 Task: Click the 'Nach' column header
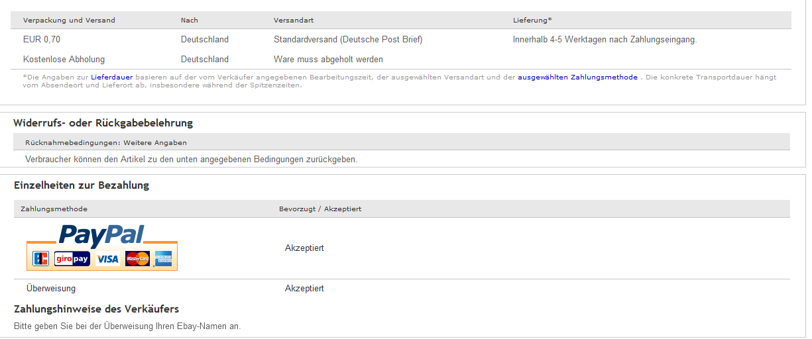coord(190,21)
